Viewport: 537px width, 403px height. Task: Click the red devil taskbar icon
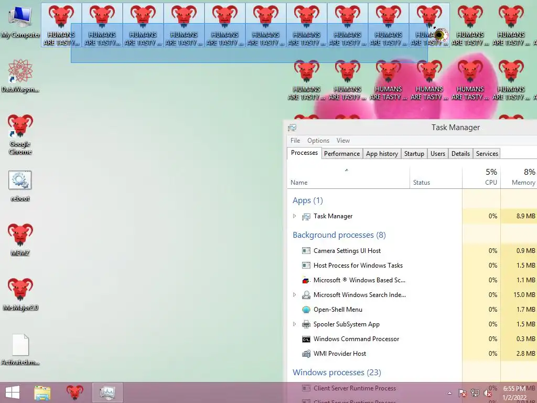(74, 393)
